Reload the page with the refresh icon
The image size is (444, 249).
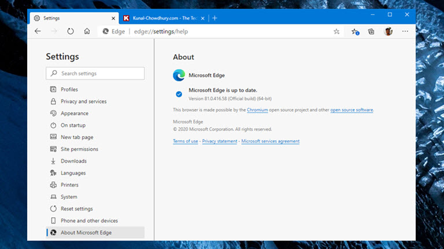[70, 31]
